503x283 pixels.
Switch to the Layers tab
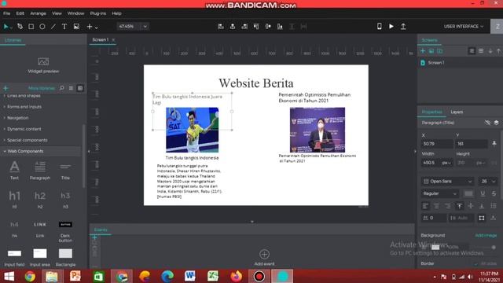[x=457, y=112]
